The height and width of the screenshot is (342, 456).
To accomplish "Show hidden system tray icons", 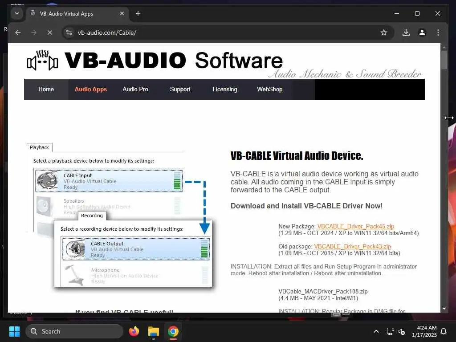I will click(376, 331).
